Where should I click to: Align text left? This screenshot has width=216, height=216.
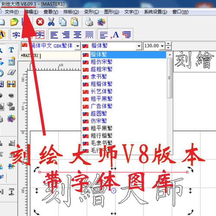click(54, 35)
